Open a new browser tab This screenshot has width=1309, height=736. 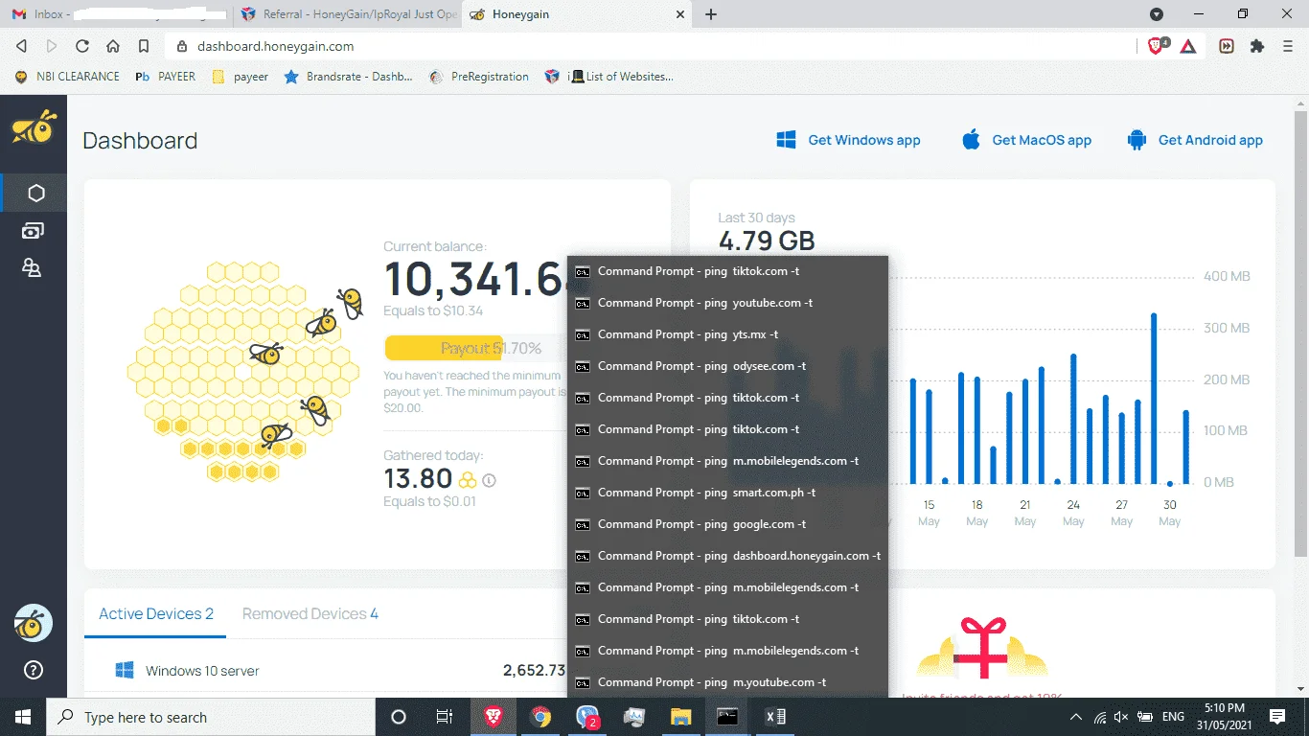click(x=711, y=14)
